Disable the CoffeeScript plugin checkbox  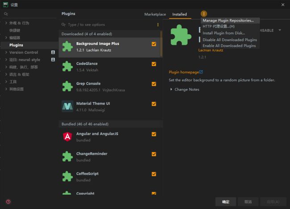click(x=154, y=174)
